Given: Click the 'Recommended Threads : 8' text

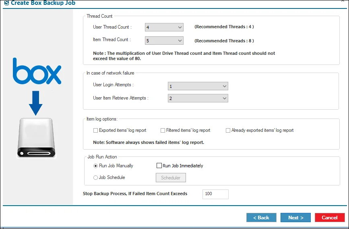Looking at the screenshot, I should click(x=224, y=41).
